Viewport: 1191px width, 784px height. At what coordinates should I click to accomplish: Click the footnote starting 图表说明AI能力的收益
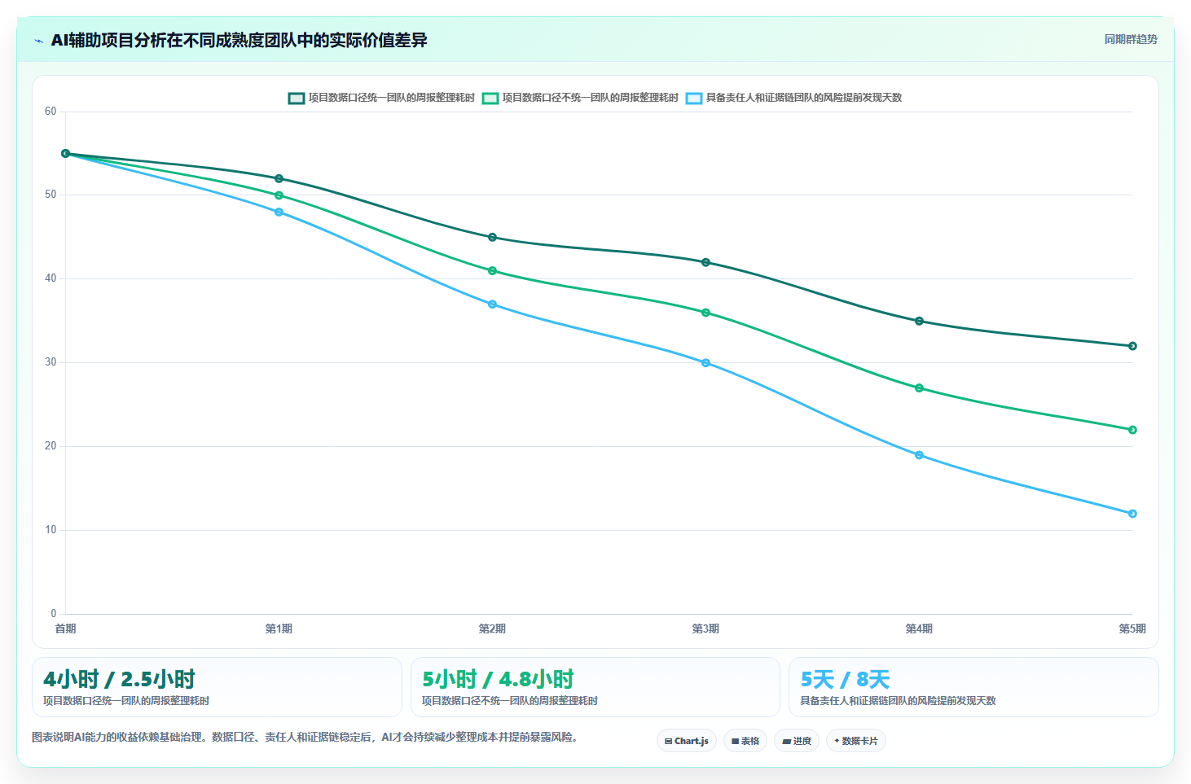306,738
